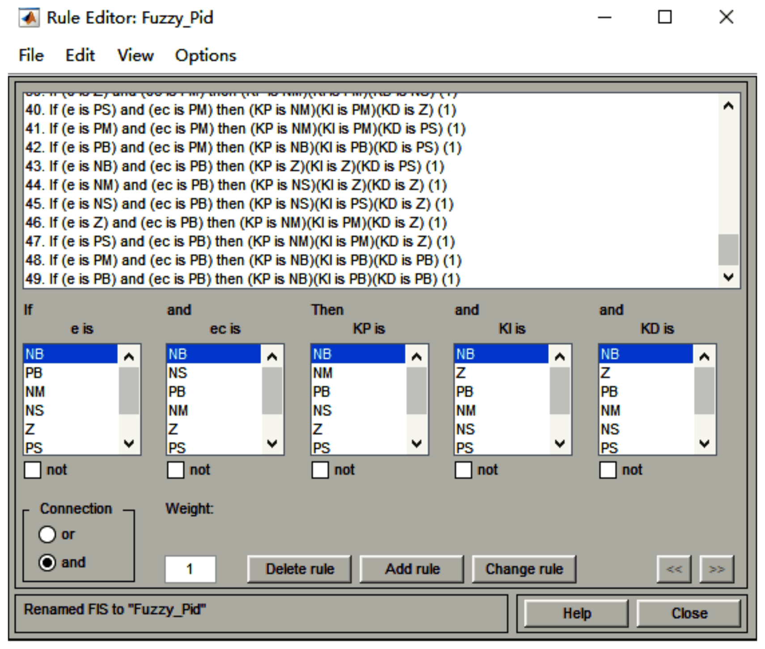Click the MATLAB icon in title bar
Image resolution: width=765 pixels, height=649 pixels.
click(x=29, y=18)
